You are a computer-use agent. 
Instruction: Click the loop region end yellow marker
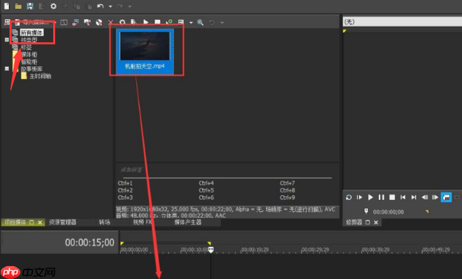pos(209,244)
